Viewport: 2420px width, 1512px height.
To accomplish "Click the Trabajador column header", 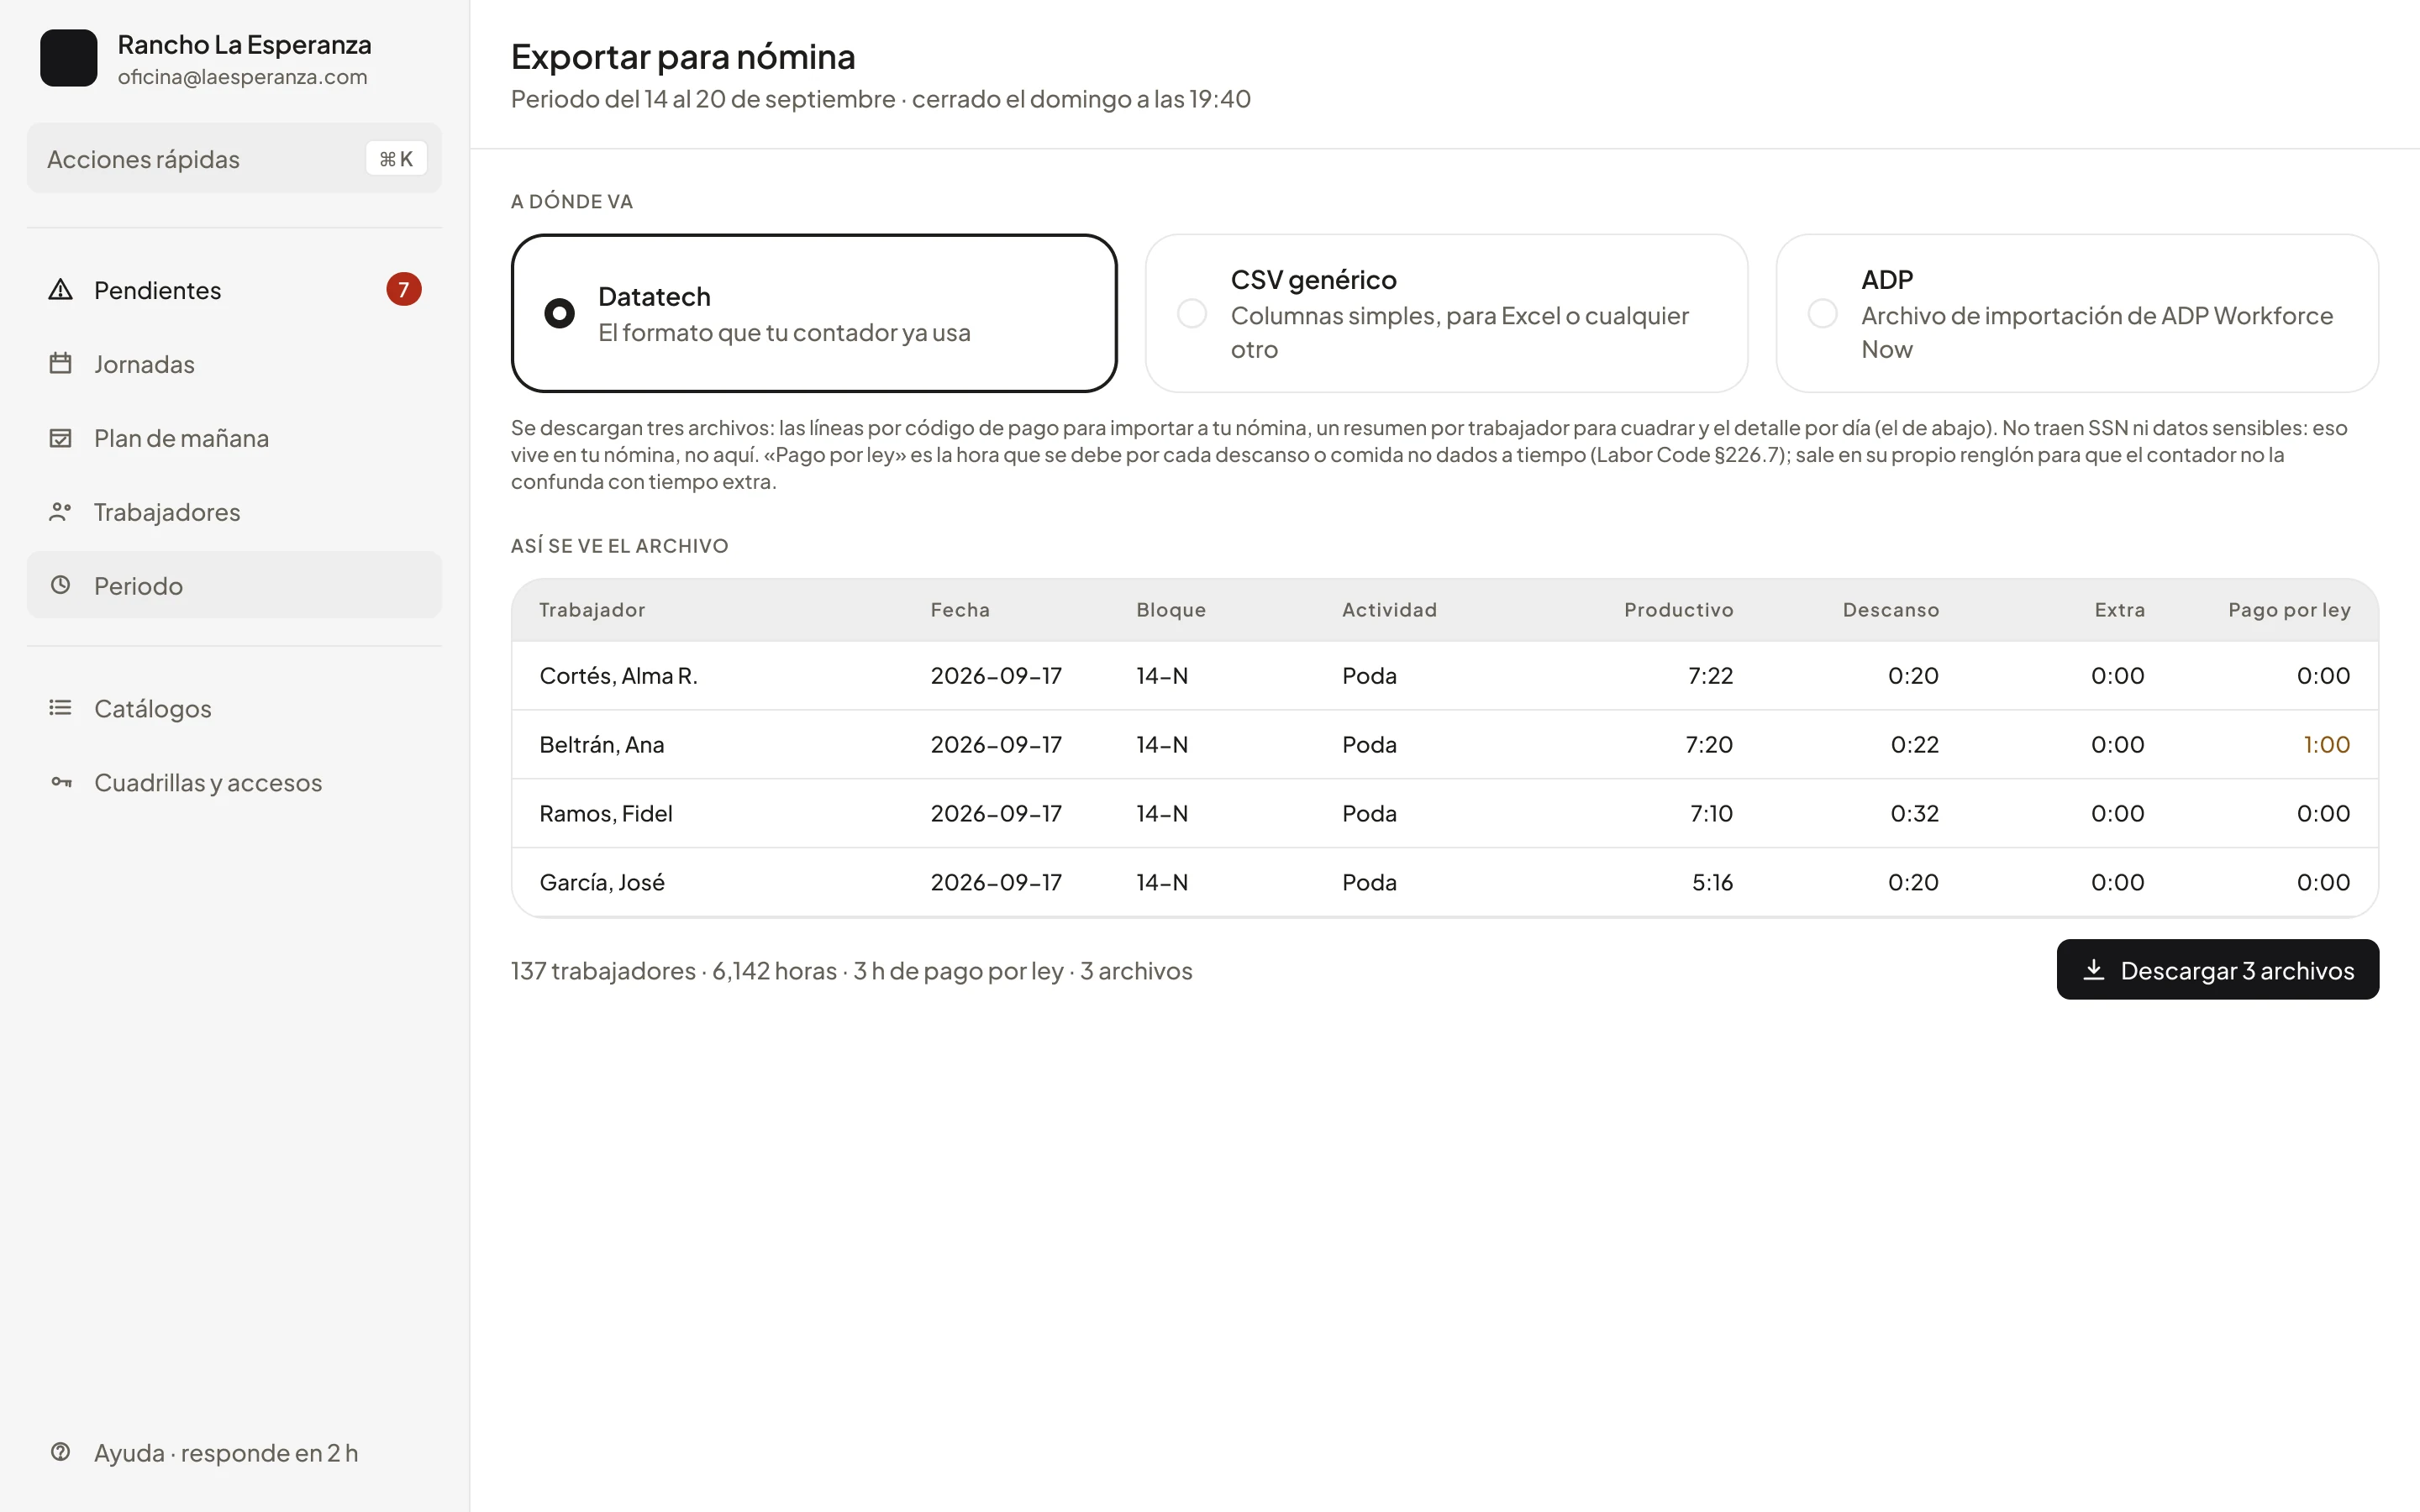I will click(592, 610).
